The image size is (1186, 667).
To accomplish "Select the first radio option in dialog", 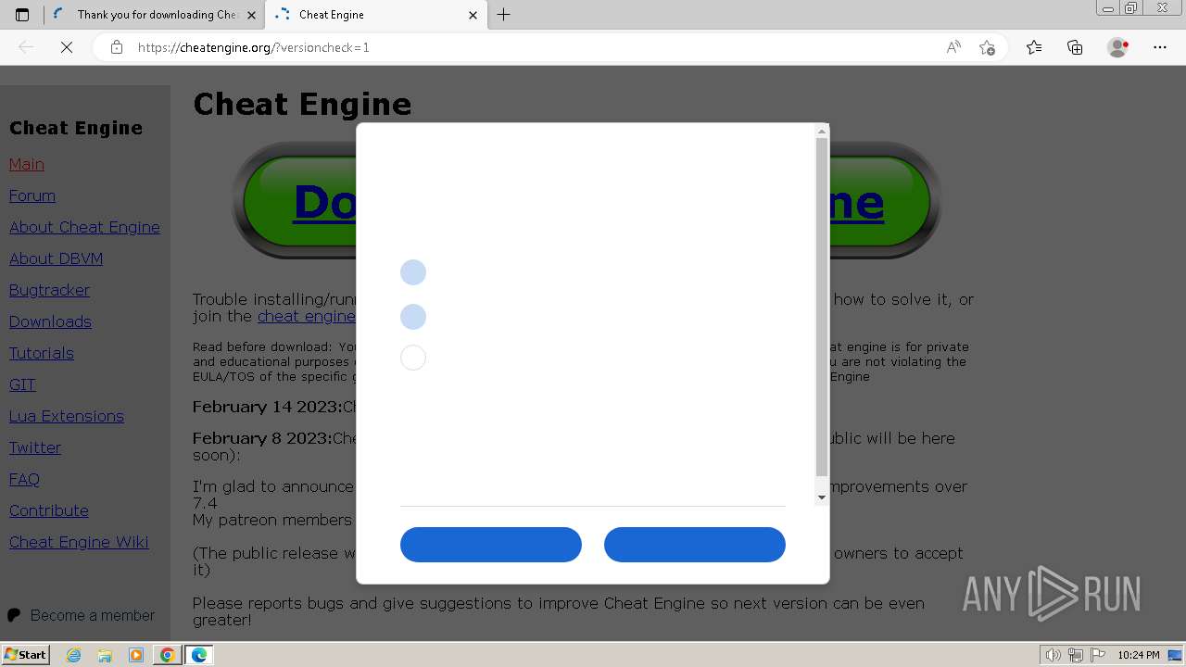I will click(413, 272).
